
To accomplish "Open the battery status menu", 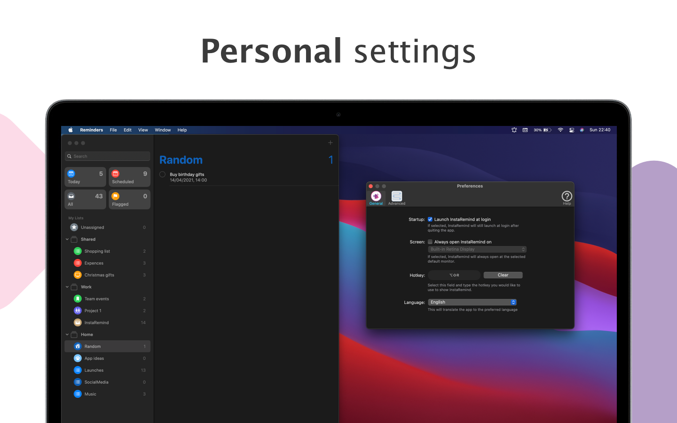I will pyautogui.click(x=542, y=130).
